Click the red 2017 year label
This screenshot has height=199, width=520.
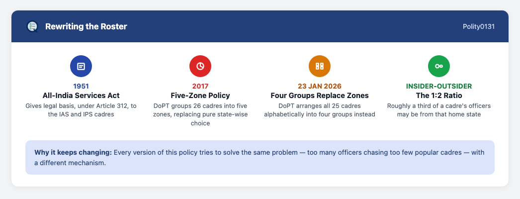[200, 86]
